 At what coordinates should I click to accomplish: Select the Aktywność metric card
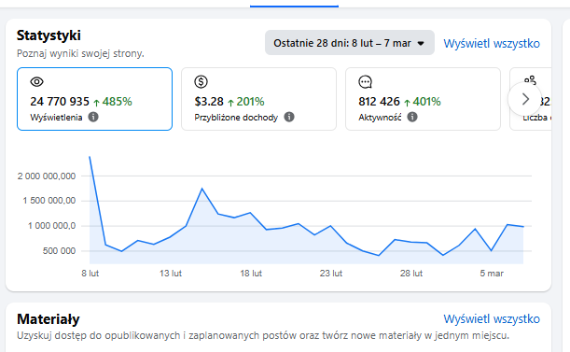[423, 99]
